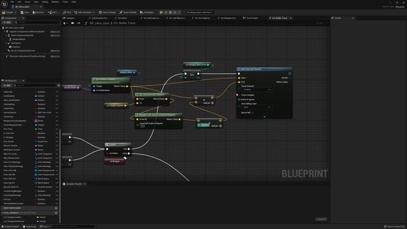This screenshot has height=229, width=407.
Task: Click the Add button in Components panel
Action: pyautogui.click(x=7, y=22)
